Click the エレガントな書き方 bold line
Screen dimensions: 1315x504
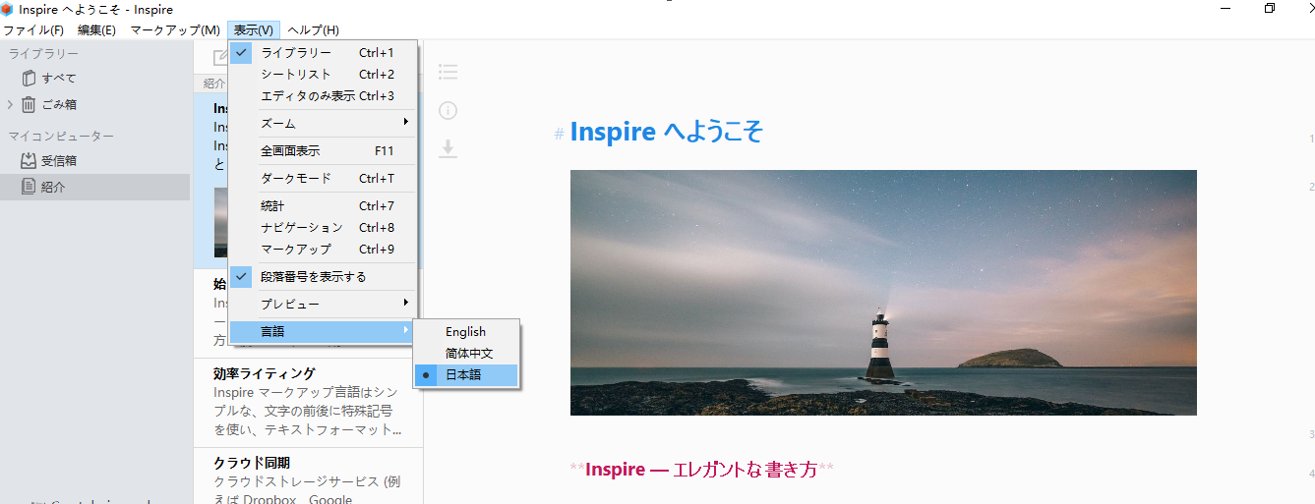tap(701, 470)
